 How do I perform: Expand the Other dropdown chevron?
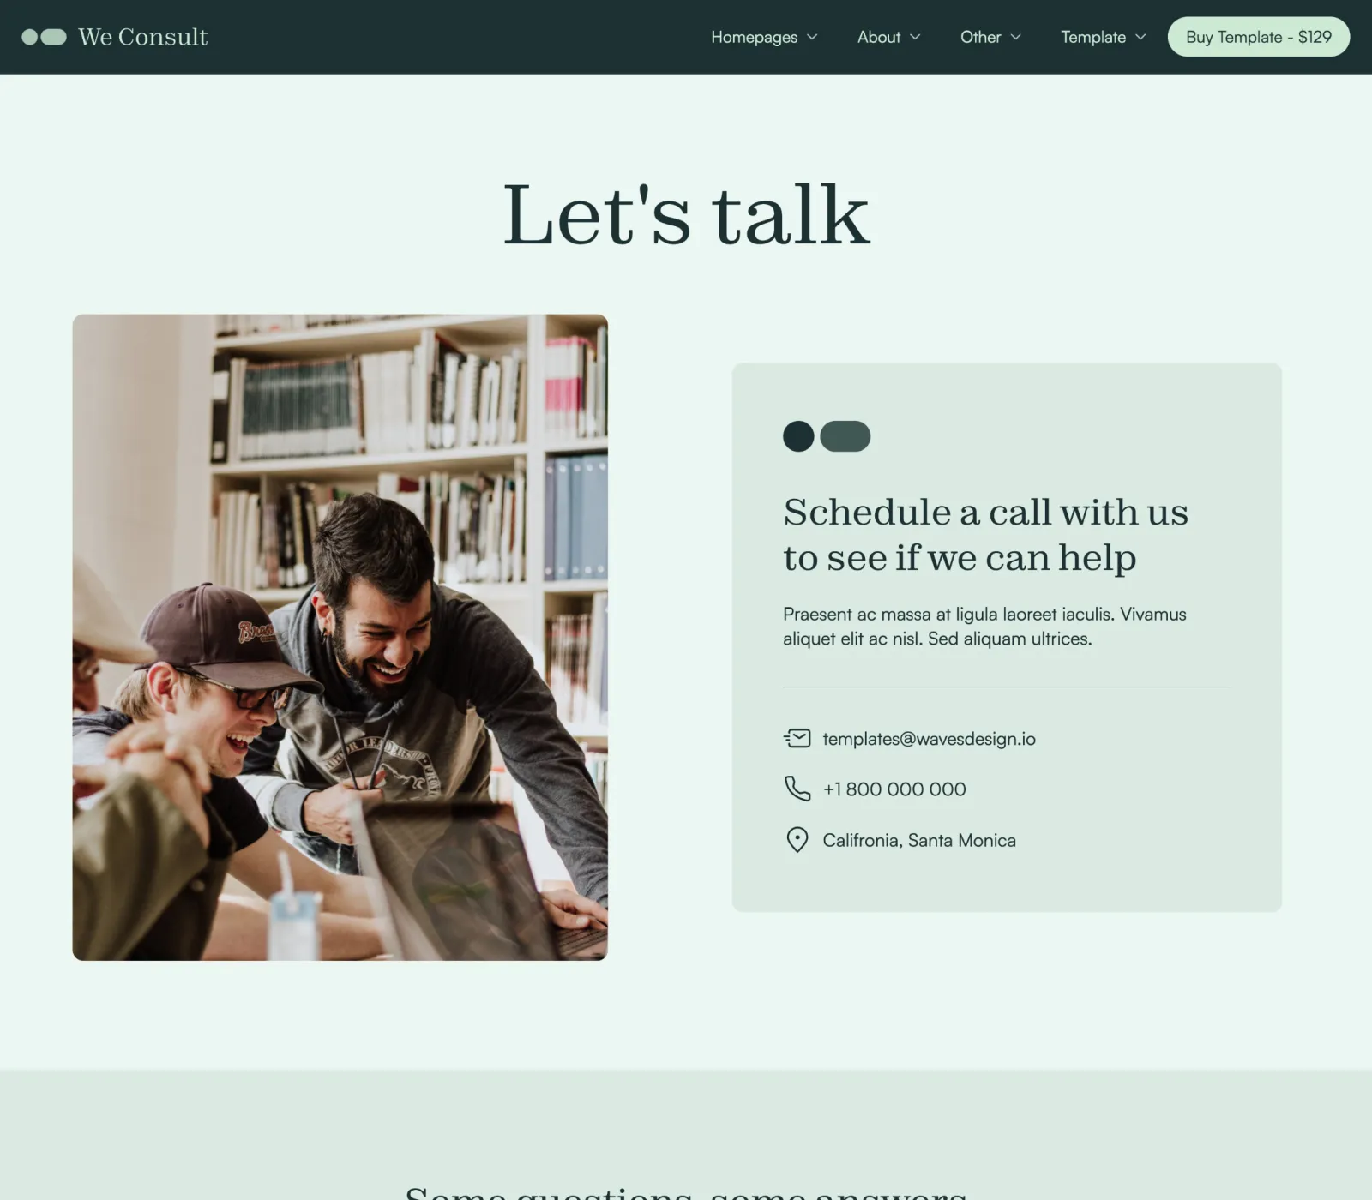(1016, 37)
